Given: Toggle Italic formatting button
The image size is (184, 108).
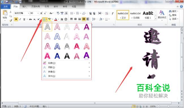Looking at the screenshot, I should tap(20, 19).
